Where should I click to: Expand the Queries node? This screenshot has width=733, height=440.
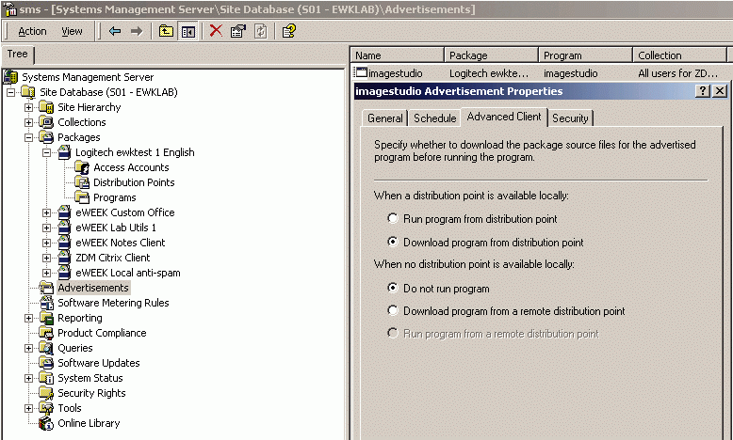28,348
